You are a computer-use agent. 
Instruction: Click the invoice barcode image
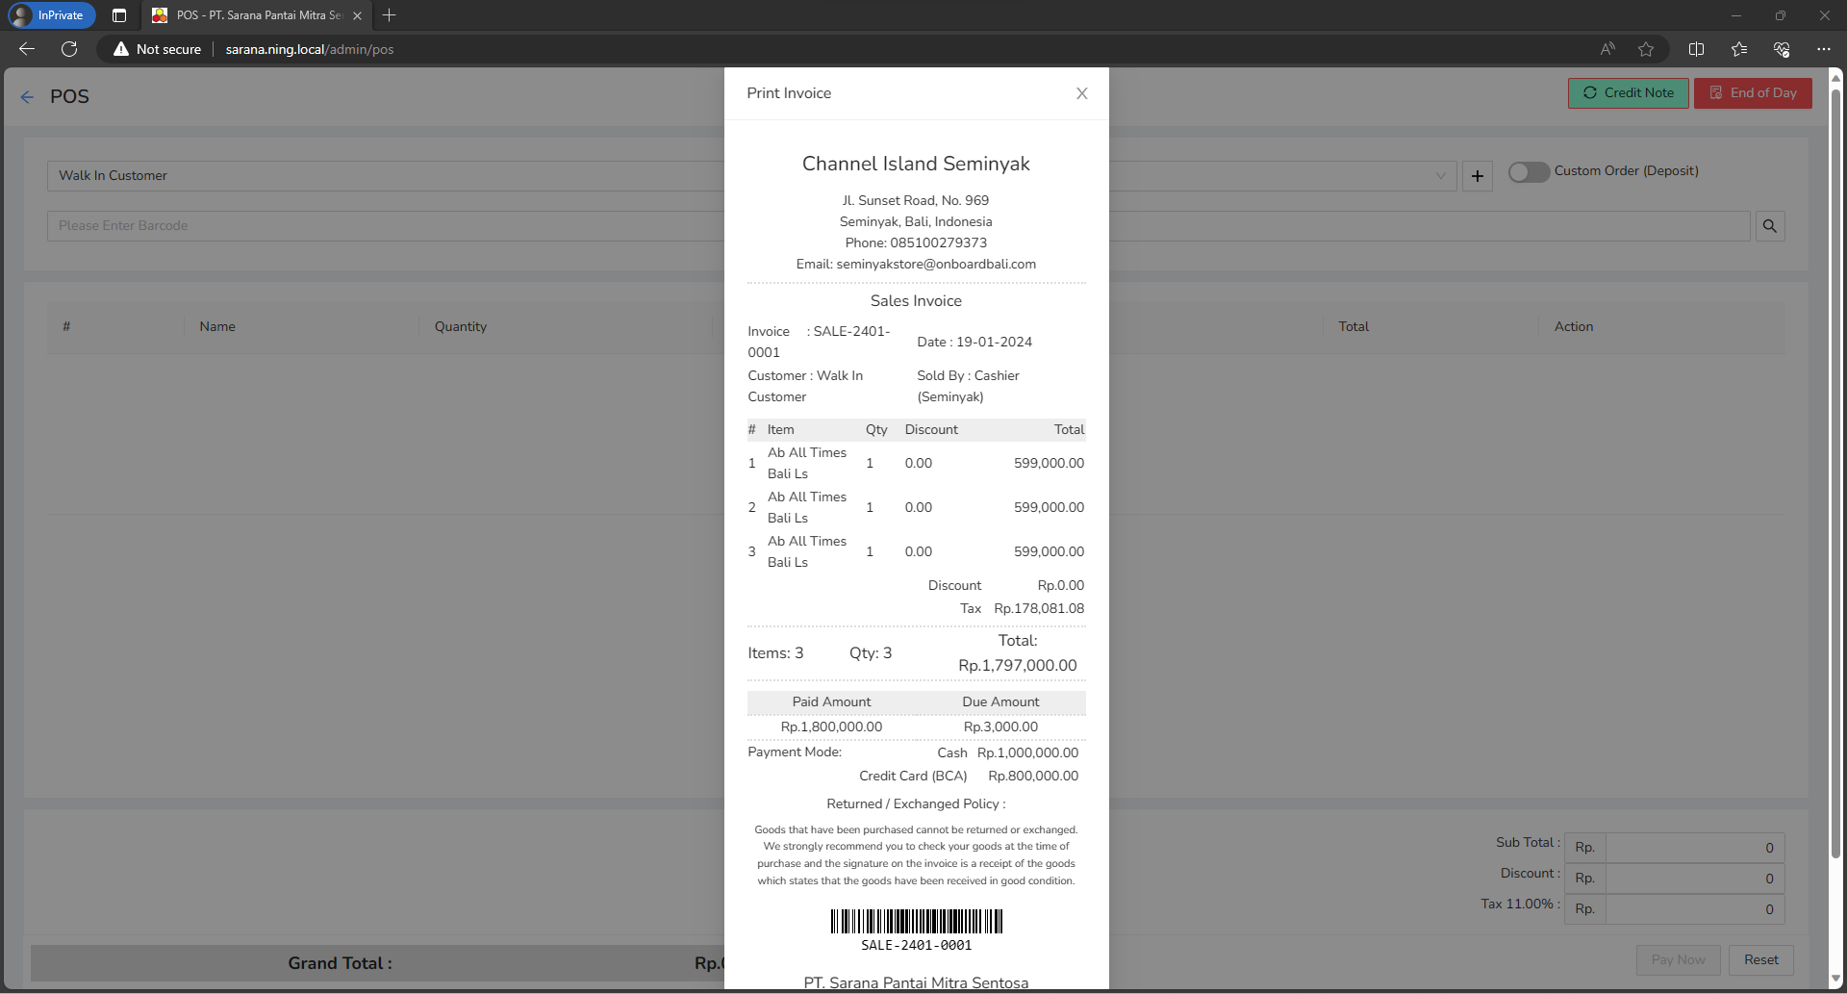[x=916, y=922]
